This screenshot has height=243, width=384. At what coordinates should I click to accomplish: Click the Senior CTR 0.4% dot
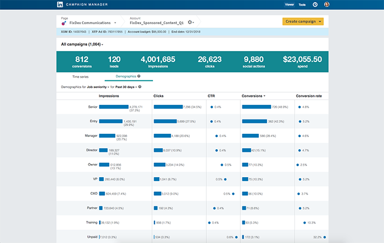(x=212, y=107)
